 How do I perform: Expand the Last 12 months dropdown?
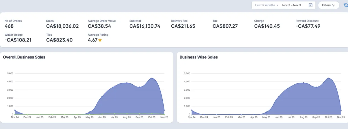point(267,5)
